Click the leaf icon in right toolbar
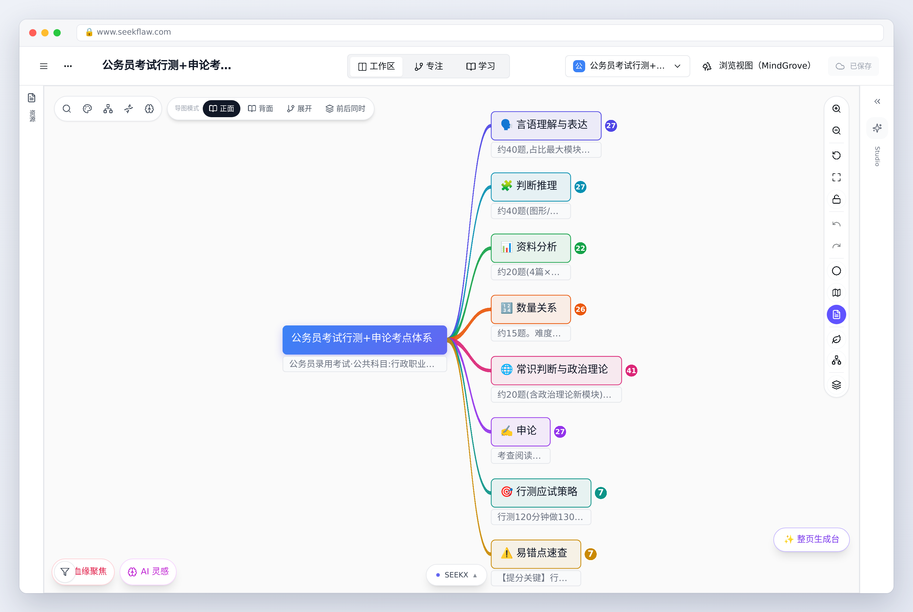Viewport: 913px width, 612px height. click(836, 339)
